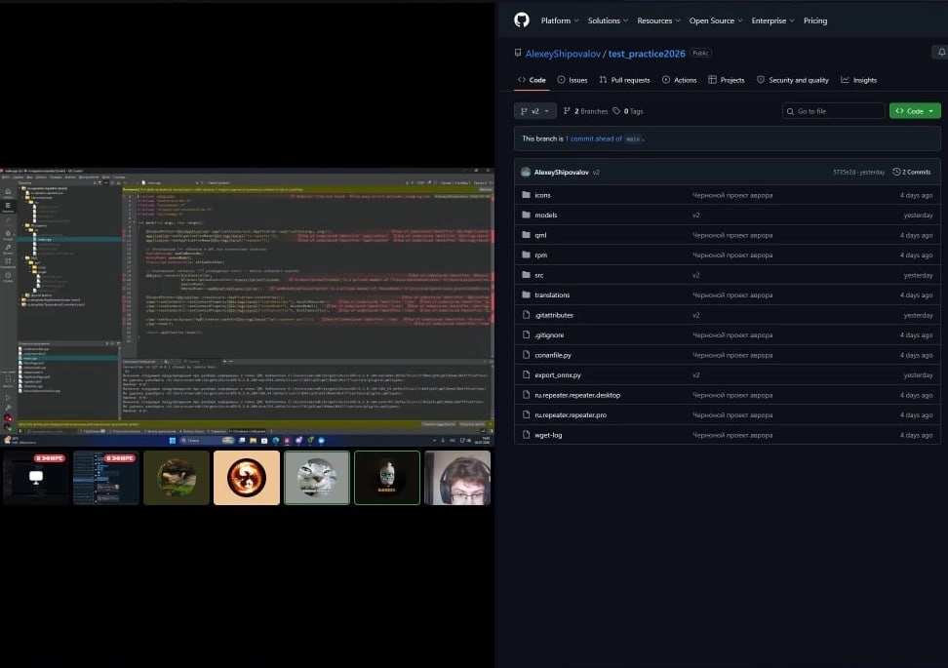Open the 2 Branches link
The image size is (948, 668).
(585, 111)
